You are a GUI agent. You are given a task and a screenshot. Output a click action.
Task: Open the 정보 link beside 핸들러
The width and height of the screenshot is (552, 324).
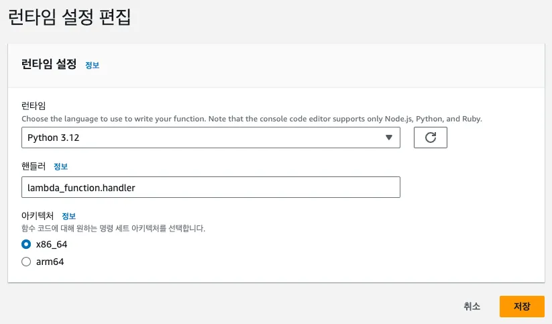tap(60, 166)
